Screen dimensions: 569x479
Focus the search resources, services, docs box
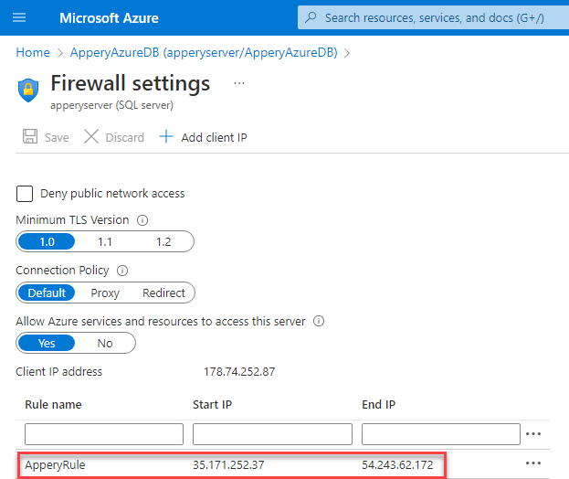click(x=434, y=17)
